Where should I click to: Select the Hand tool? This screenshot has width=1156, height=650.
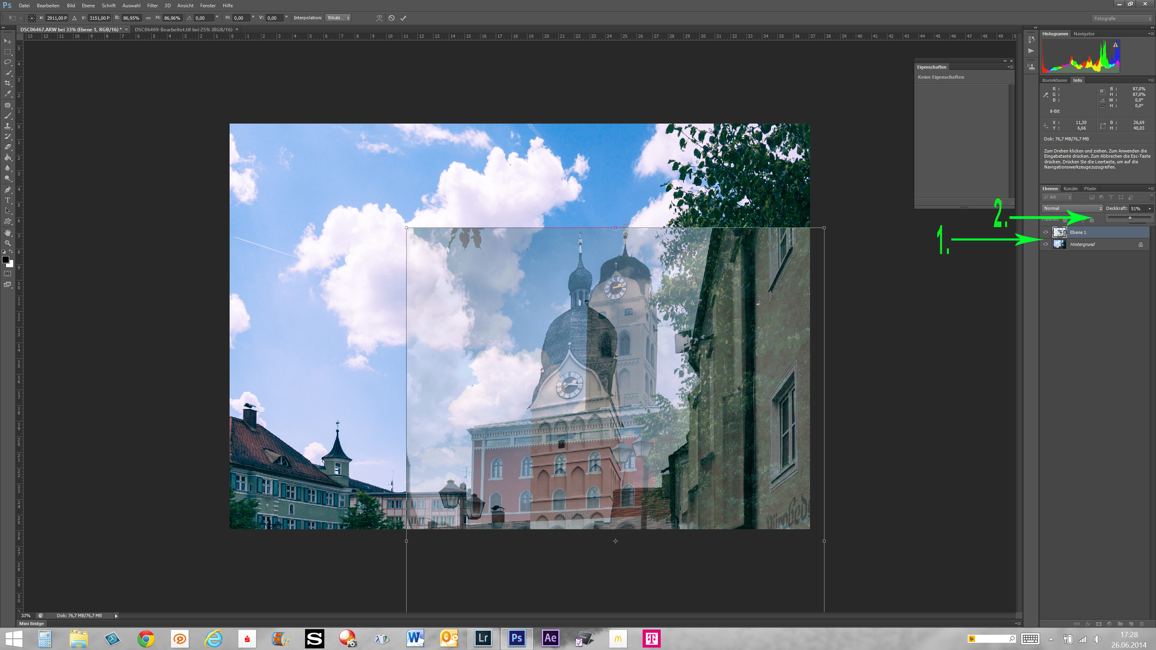pos(8,232)
